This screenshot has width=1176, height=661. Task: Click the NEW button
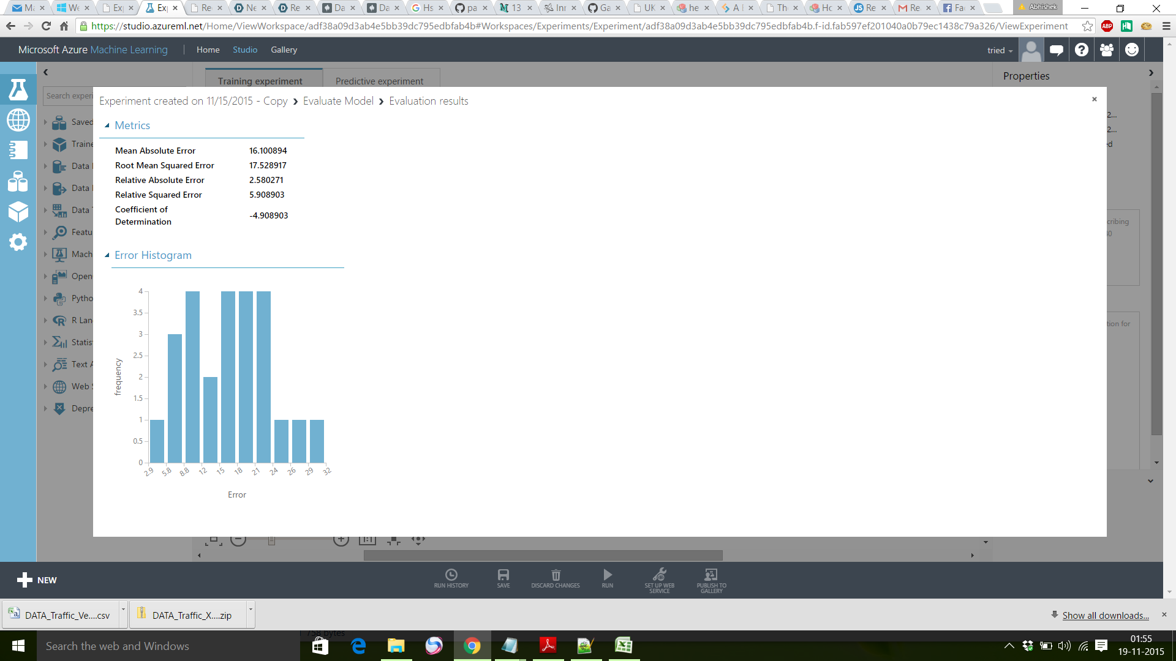point(37,580)
